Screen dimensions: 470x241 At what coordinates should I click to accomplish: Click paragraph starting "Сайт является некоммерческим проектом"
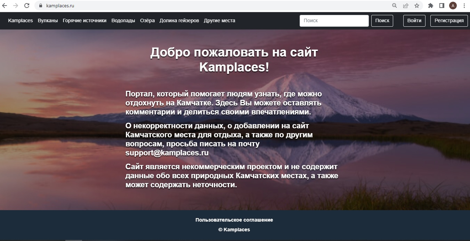click(232, 176)
